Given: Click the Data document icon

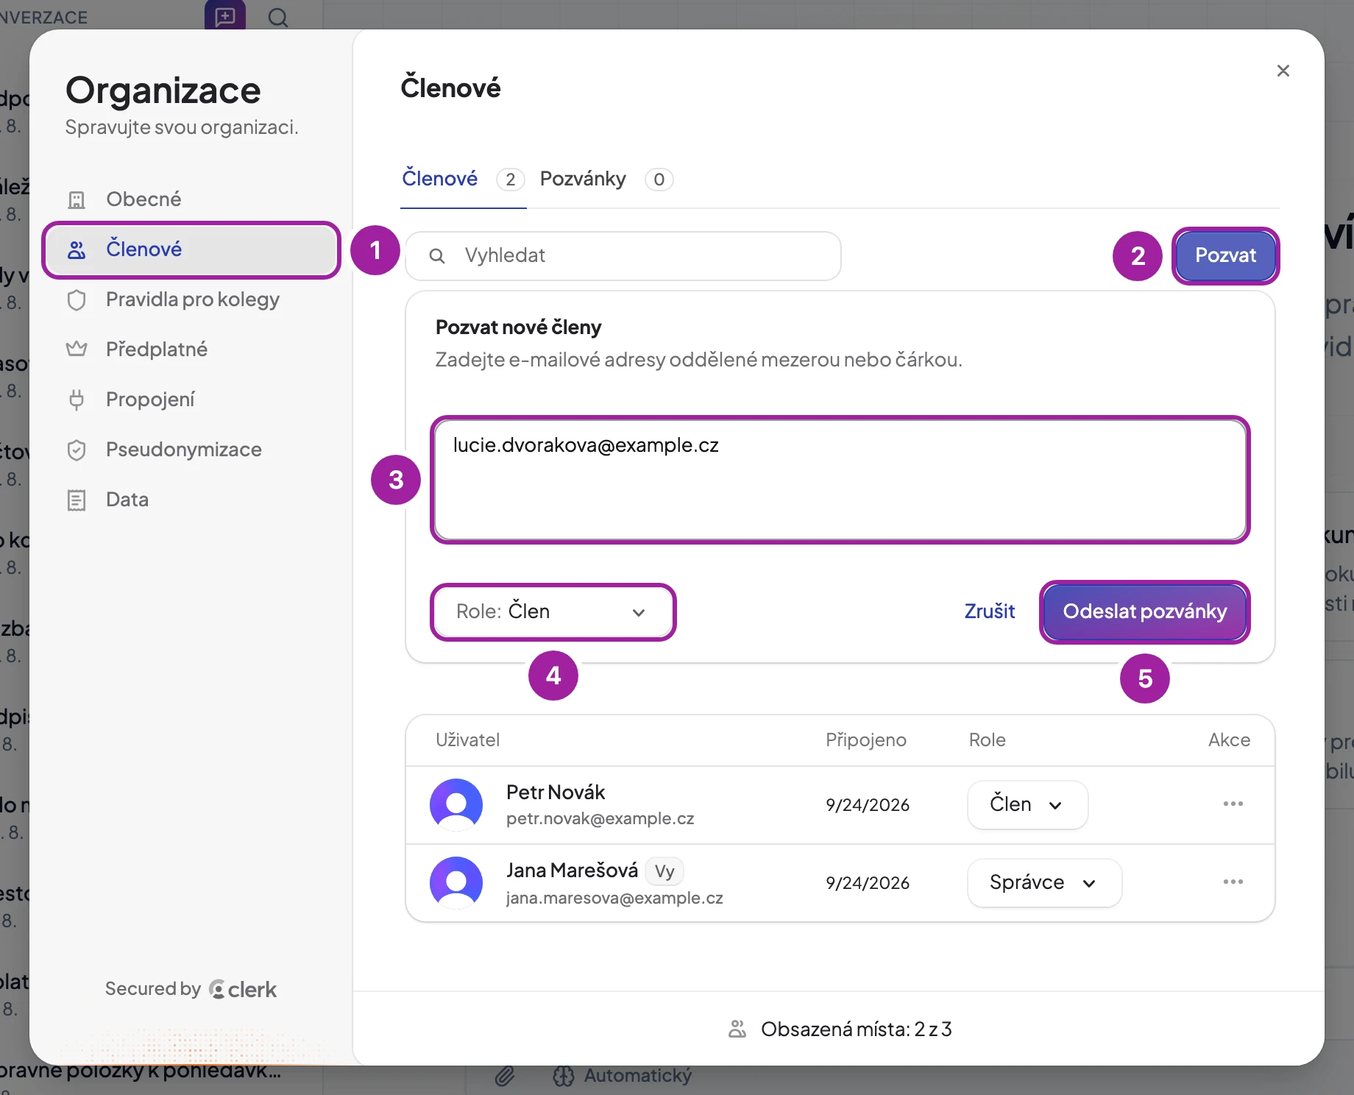Looking at the screenshot, I should click(77, 500).
